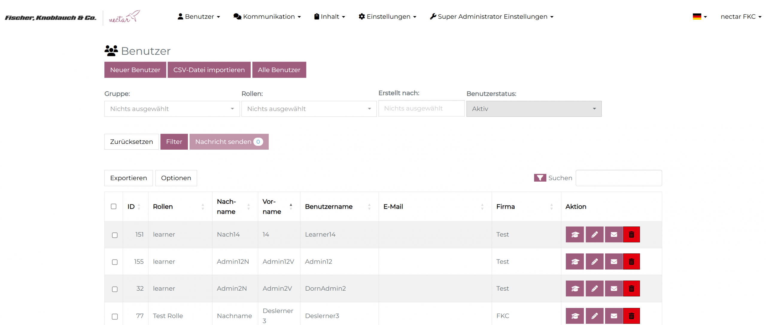Click red trash icon for Deslerner3
The width and height of the screenshot is (766, 325).
click(x=631, y=316)
